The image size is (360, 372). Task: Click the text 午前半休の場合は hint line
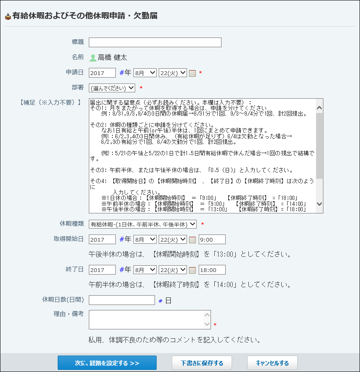(x=190, y=285)
